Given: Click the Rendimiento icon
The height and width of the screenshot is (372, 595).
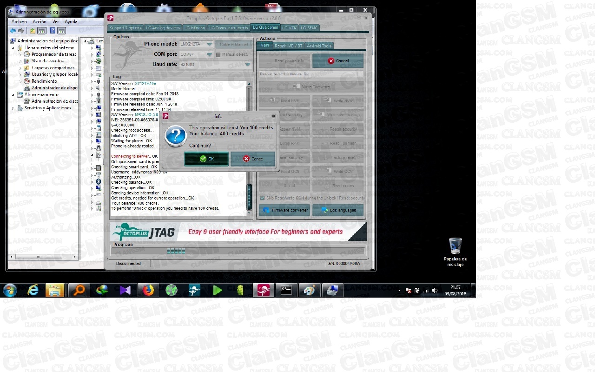Looking at the screenshot, I should 27,81.
